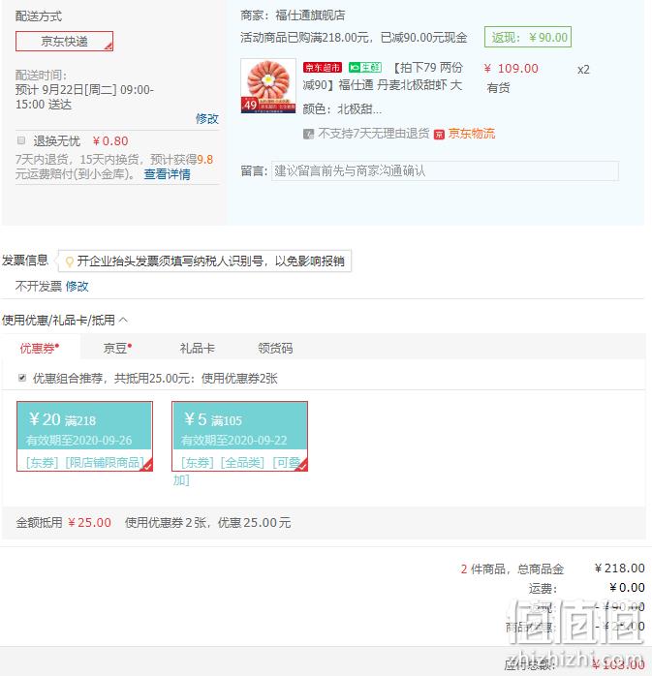Image resolution: width=652 pixels, height=676 pixels.
Task: Click price ¥109.00 text
Action: (x=511, y=69)
